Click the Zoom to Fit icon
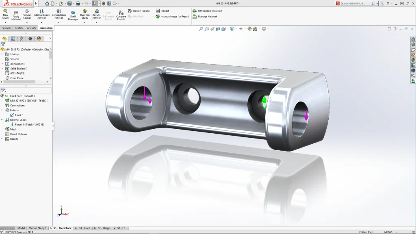Screen dimensions: 416x234 point(201,29)
